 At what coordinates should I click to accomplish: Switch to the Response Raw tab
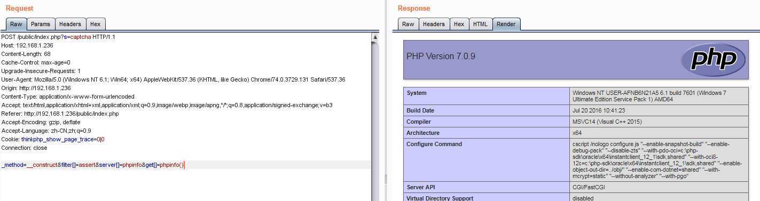coord(408,24)
